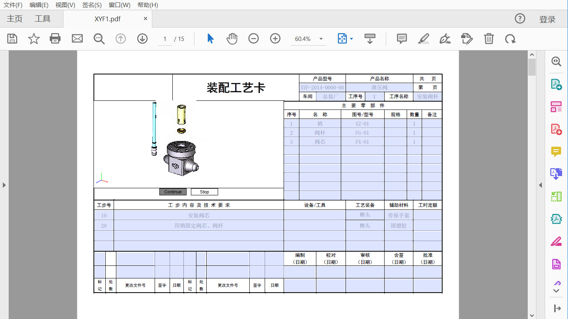This screenshot has width=568, height=319.
Task: Save the PDF document
Action: pyautogui.click(x=12, y=39)
